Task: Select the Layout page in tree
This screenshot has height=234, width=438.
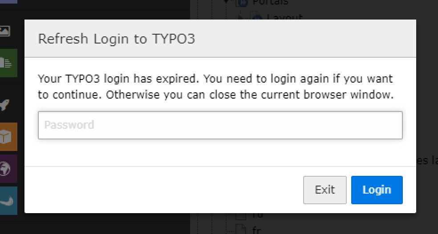Action: tap(284, 17)
